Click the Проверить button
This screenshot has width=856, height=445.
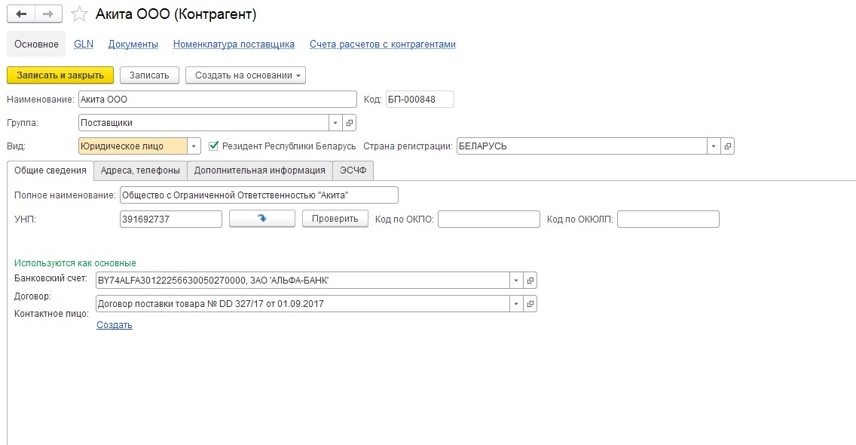coord(335,219)
